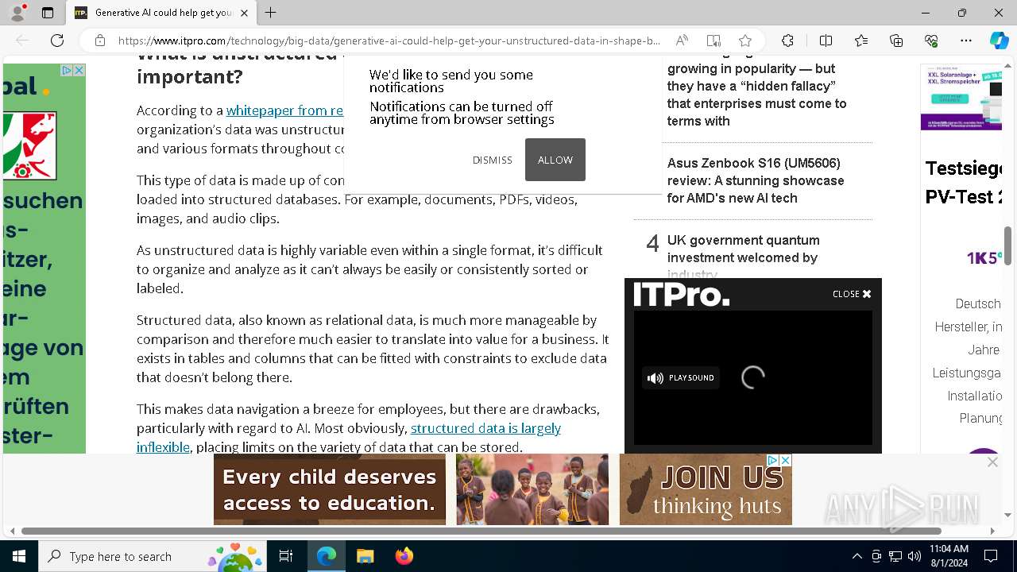The height and width of the screenshot is (572, 1017).
Task: Launch the Copilot sidebar icon
Action: 999,41
